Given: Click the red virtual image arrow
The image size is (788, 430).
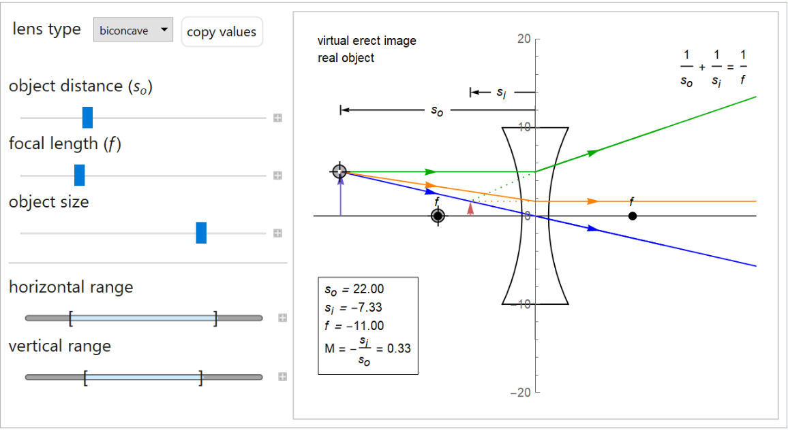Looking at the screenshot, I should click(470, 208).
